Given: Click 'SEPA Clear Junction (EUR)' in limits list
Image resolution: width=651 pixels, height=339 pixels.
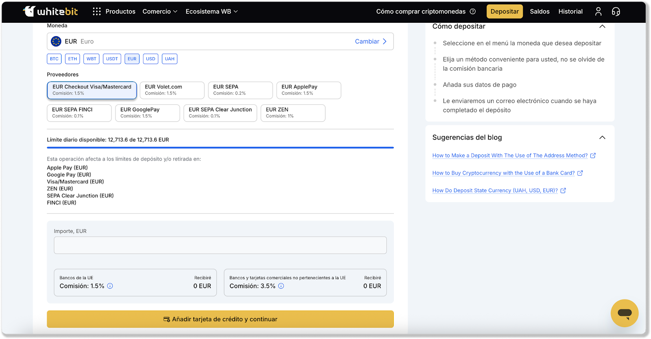Looking at the screenshot, I should pyautogui.click(x=80, y=196).
